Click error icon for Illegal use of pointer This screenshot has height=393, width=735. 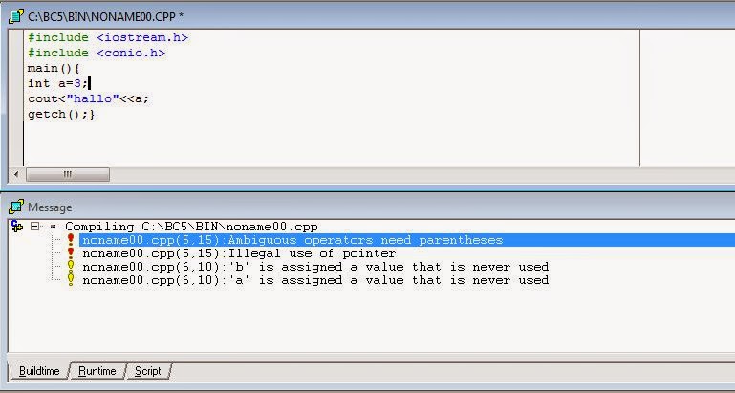(x=71, y=253)
